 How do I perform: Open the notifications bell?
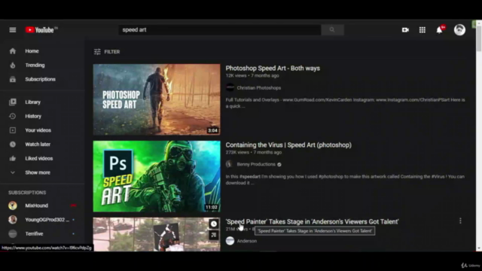[440, 30]
